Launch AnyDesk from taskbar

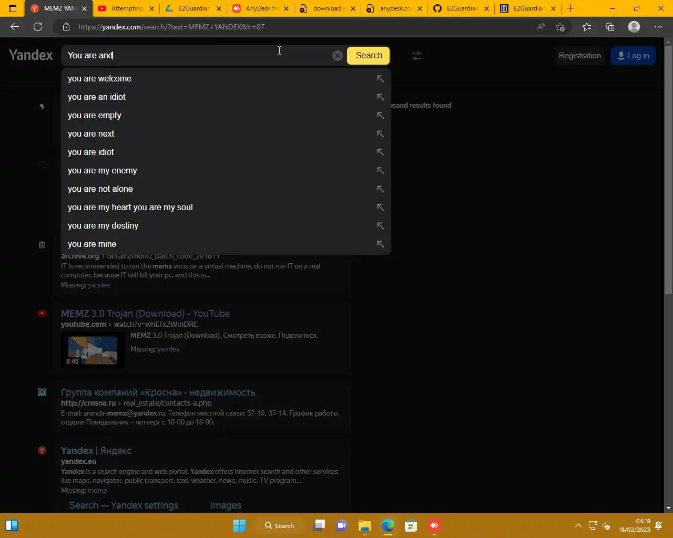coord(434,525)
